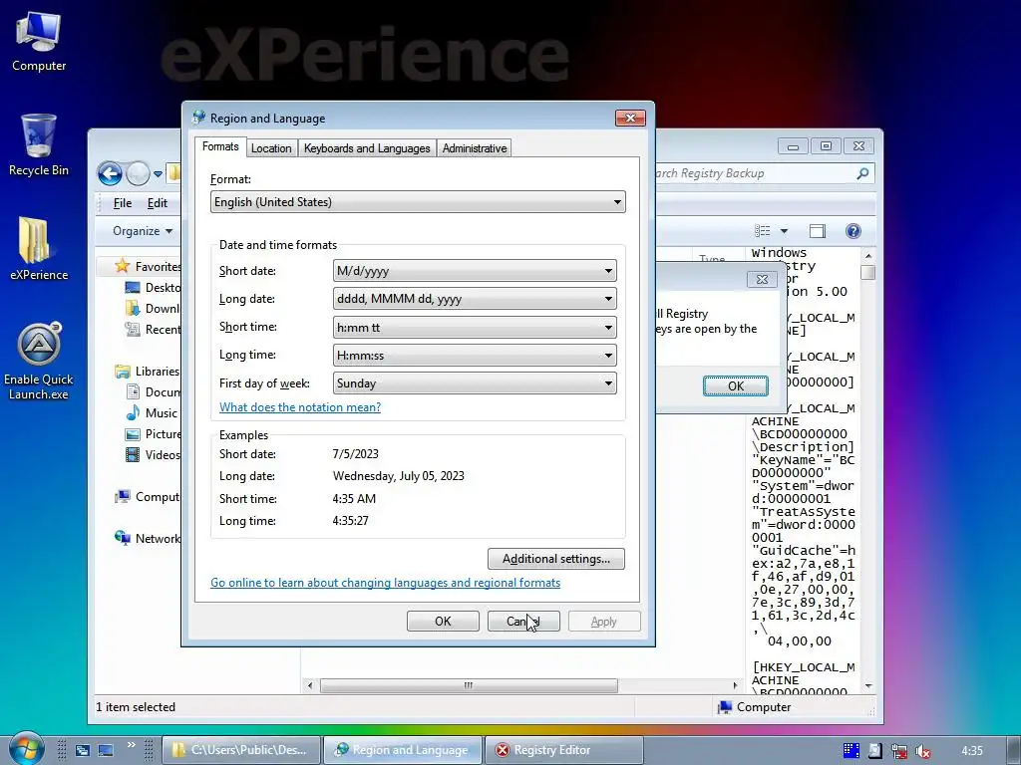Switch to the Administrative tab
This screenshot has width=1021, height=765.
point(474,148)
